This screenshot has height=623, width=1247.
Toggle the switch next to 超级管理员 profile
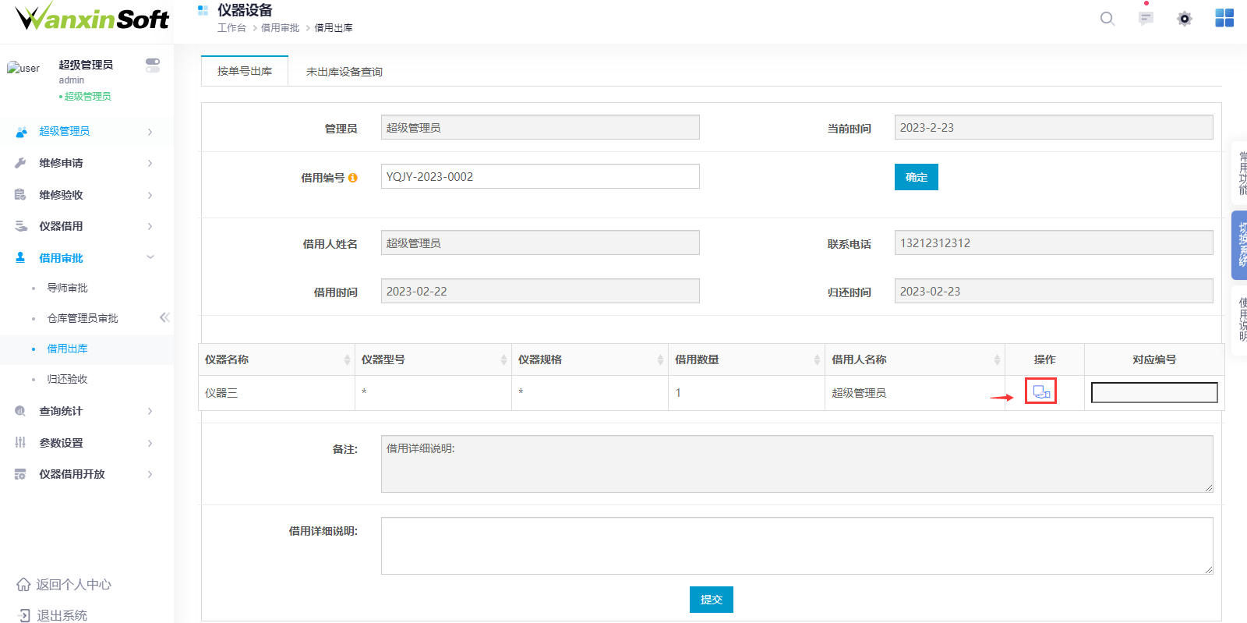(x=153, y=65)
